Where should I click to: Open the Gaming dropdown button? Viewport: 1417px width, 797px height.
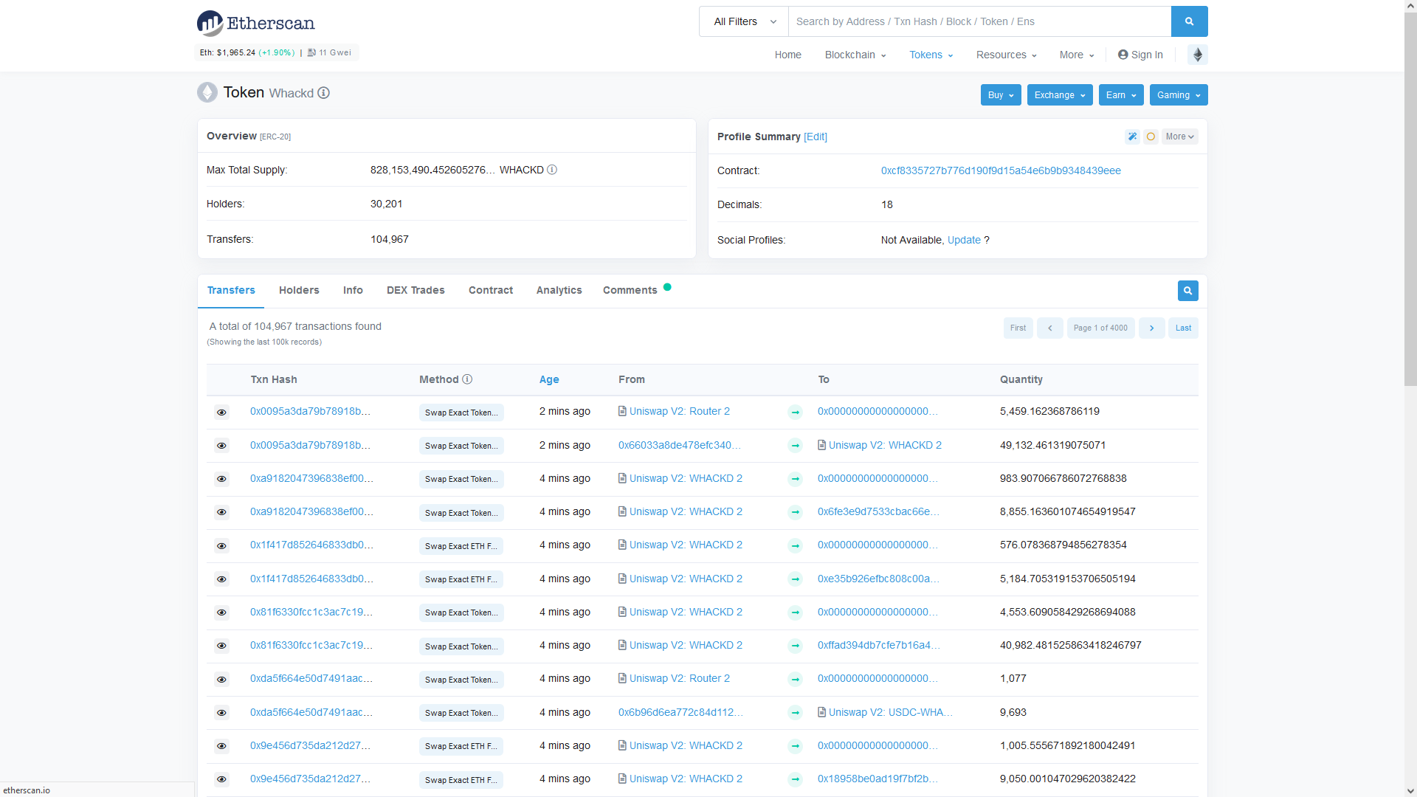pyautogui.click(x=1179, y=95)
